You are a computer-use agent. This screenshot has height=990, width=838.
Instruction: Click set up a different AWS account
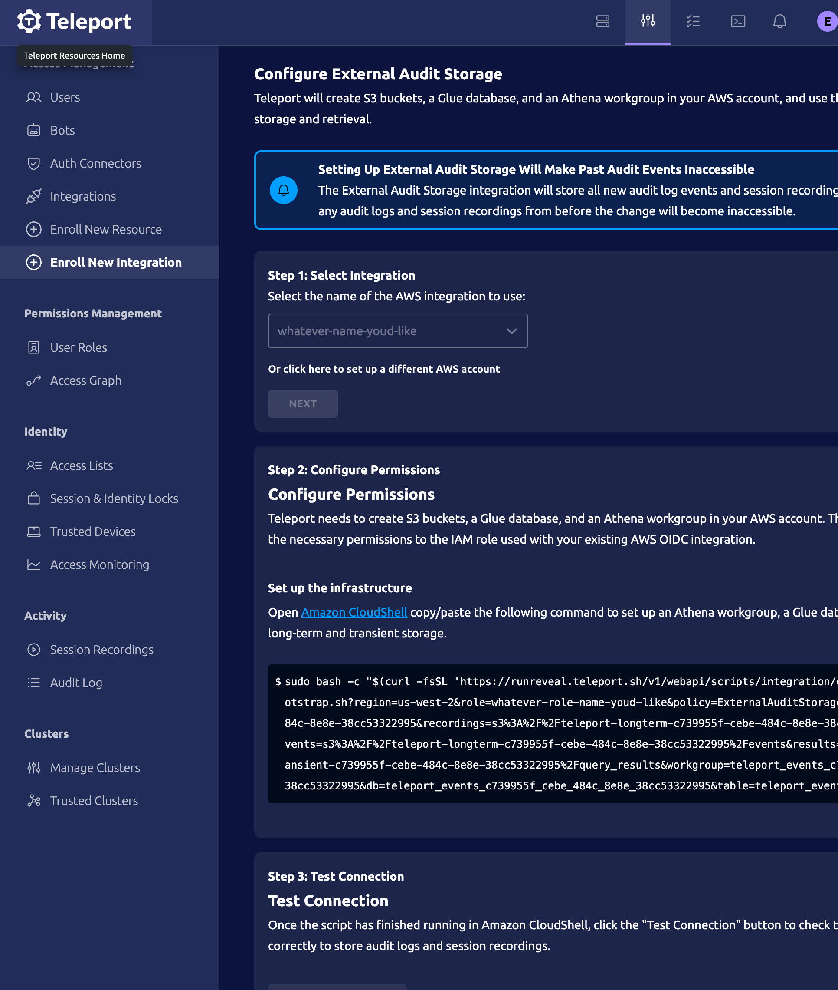[x=383, y=369]
